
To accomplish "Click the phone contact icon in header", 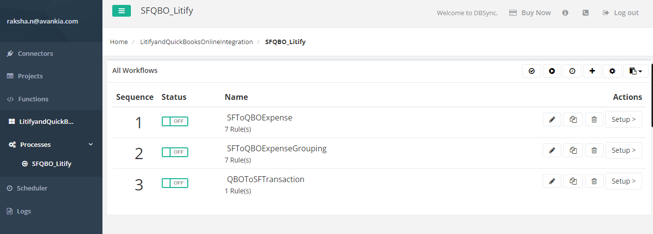I will (x=585, y=13).
